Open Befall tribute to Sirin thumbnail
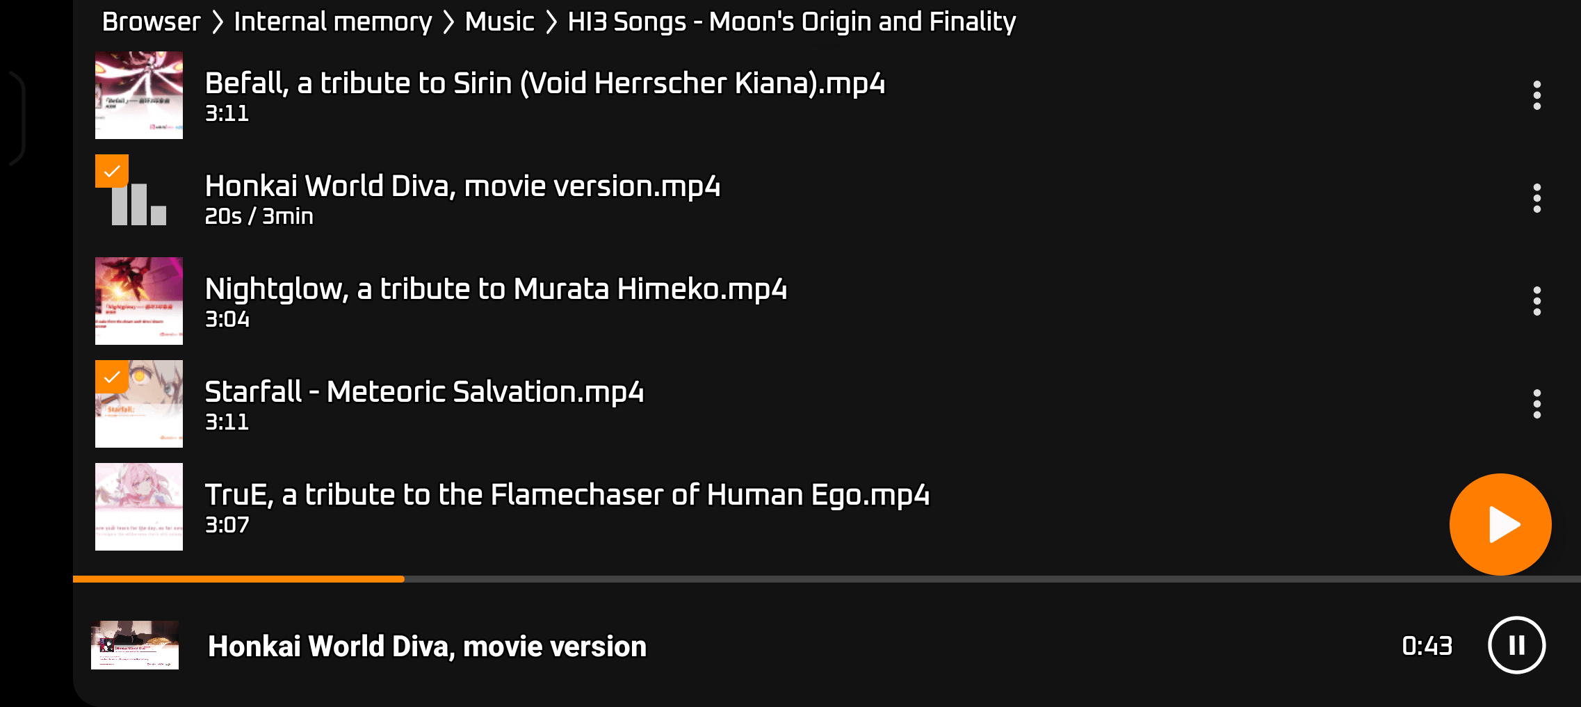Image resolution: width=1581 pixels, height=707 pixels. [139, 95]
